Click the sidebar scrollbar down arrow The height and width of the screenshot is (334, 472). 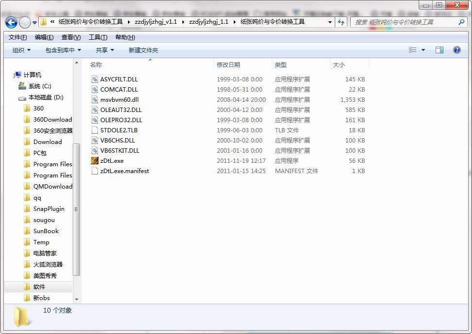pyautogui.click(x=77, y=299)
